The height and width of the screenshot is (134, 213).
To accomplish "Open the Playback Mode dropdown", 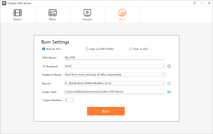I will click(x=115, y=75).
